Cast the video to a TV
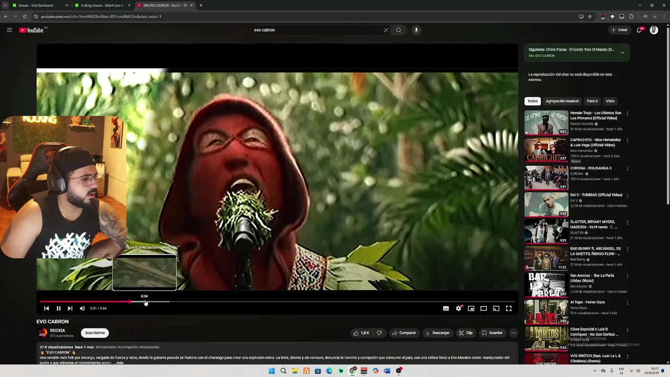The width and height of the screenshot is (670, 377). (496, 308)
